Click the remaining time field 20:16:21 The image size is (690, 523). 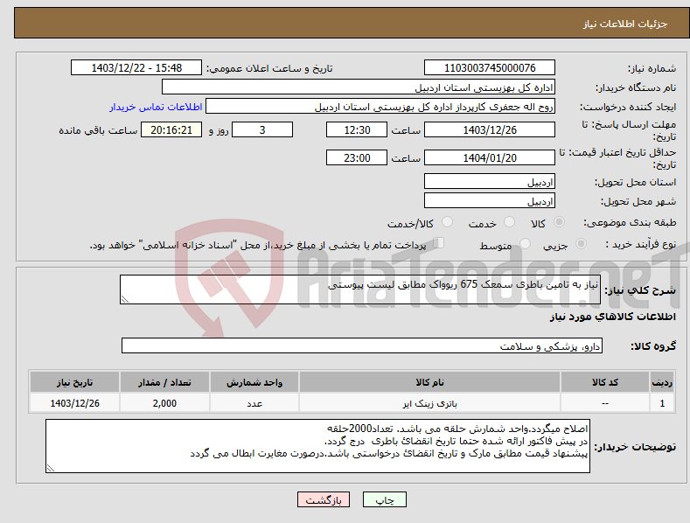click(171, 129)
